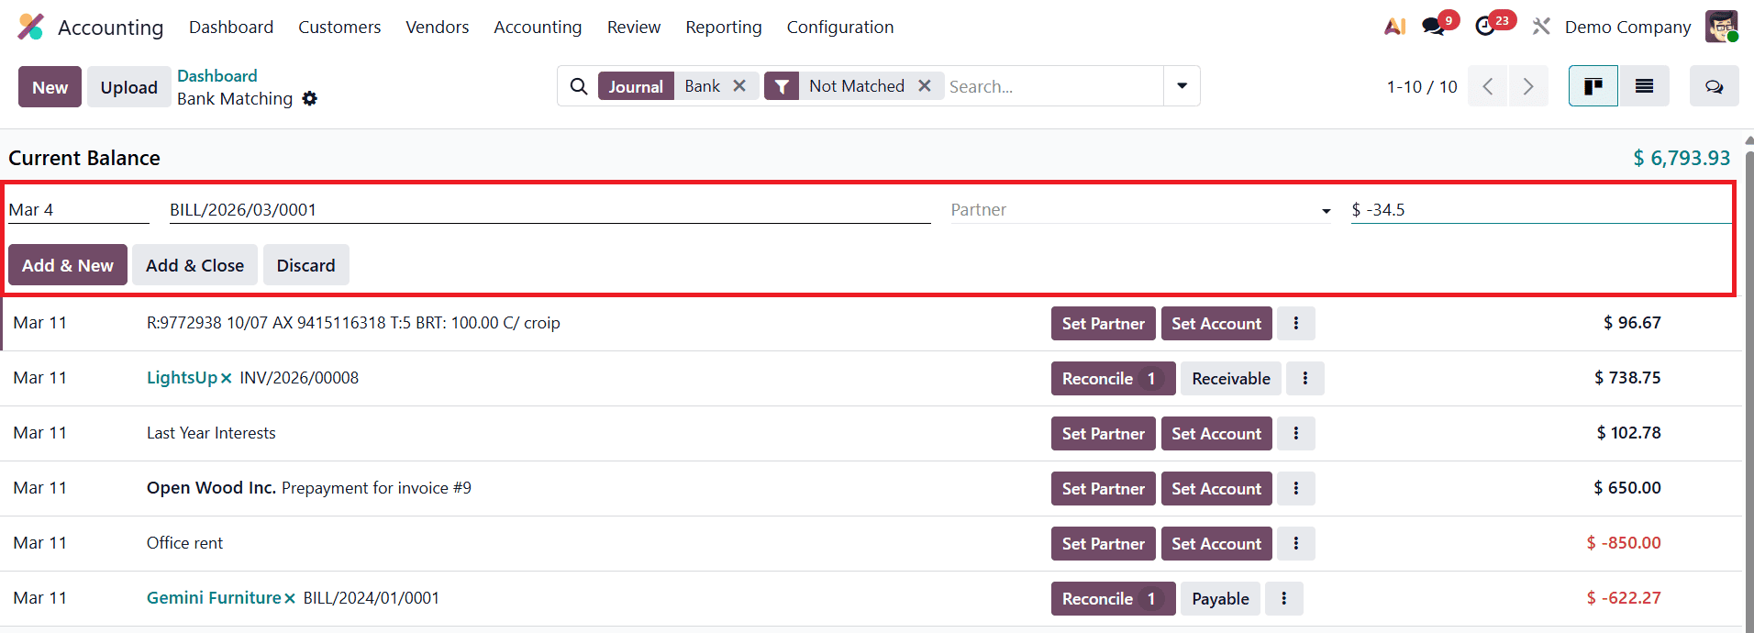This screenshot has height=633, width=1754.
Task: Click Set Account on Office rent row
Action: pos(1216,543)
